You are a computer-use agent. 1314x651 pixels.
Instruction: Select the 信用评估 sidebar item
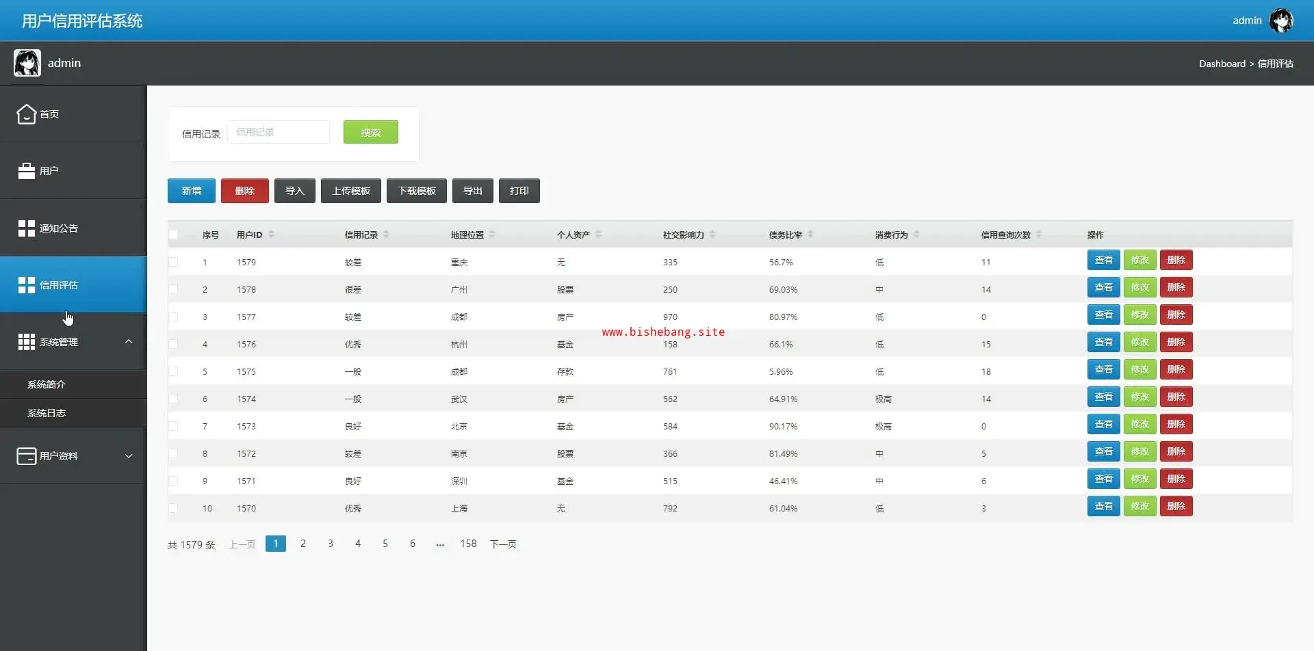coord(73,285)
